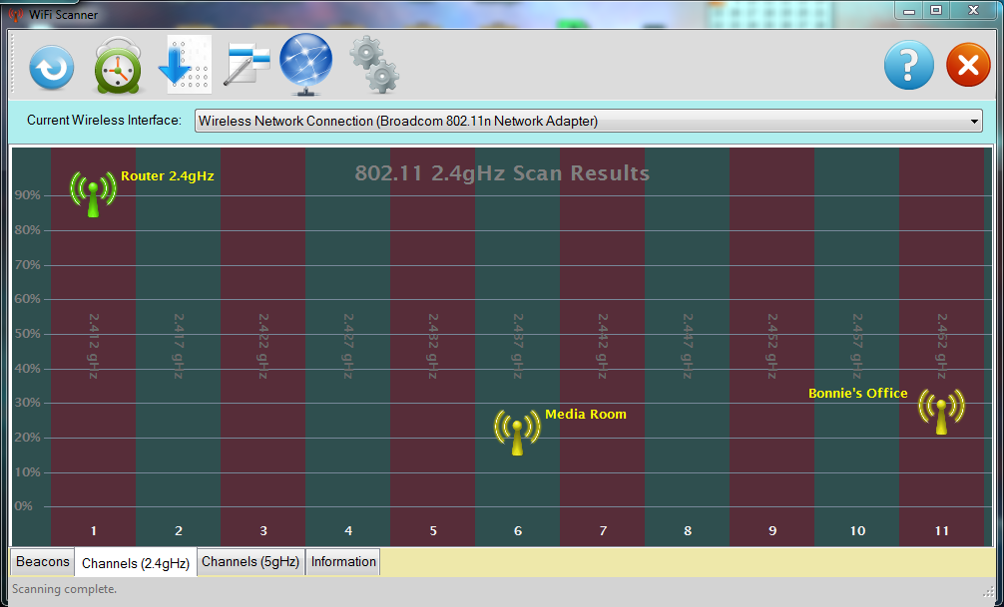Image resolution: width=1004 pixels, height=607 pixels.
Task: Expand the Current Wireless Interface dropdown
Action: click(974, 122)
